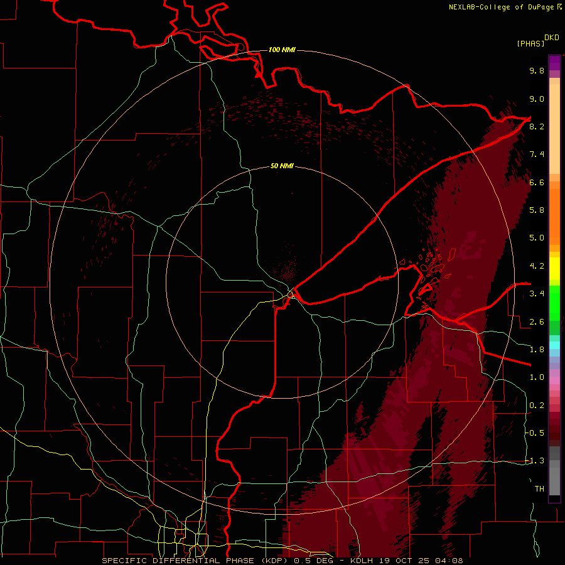Click the NEXLAB-College of DuPage label
Screen dimensions: 565x565
(x=501, y=7)
